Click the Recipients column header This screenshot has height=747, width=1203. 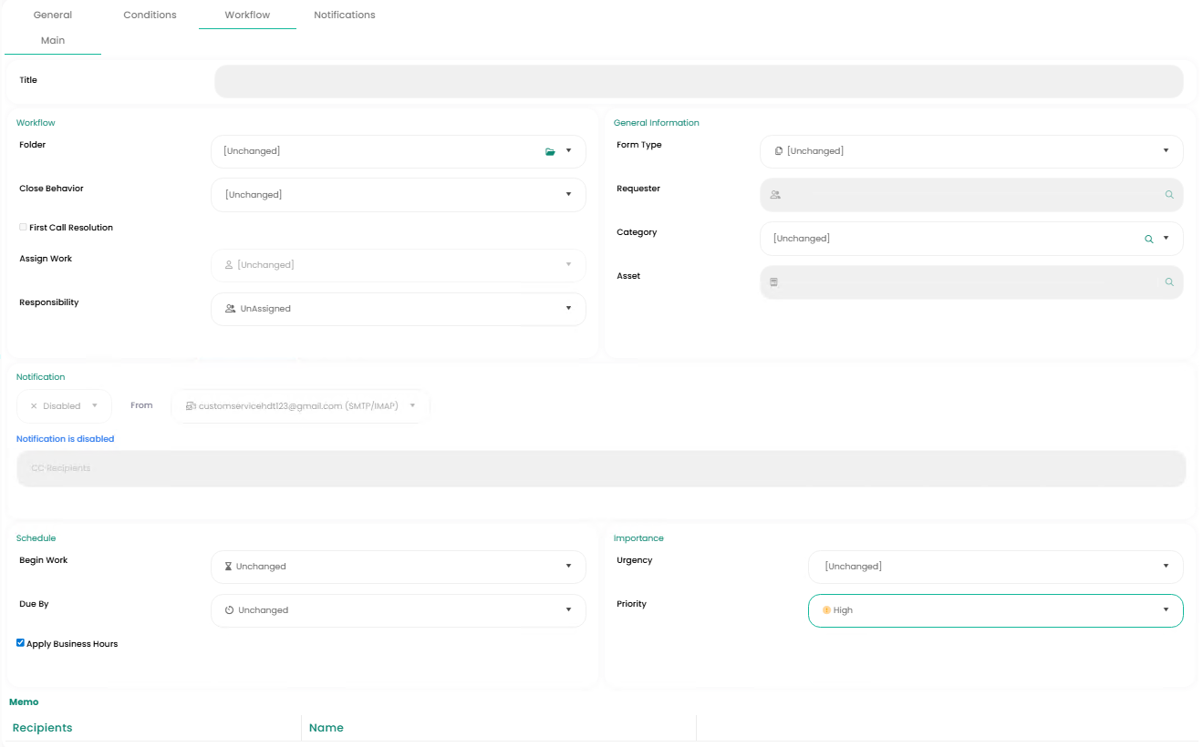pyautogui.click(x=43, y=728)
